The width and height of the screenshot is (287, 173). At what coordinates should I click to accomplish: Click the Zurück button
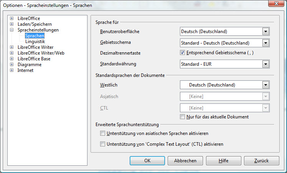pos(261,161)
